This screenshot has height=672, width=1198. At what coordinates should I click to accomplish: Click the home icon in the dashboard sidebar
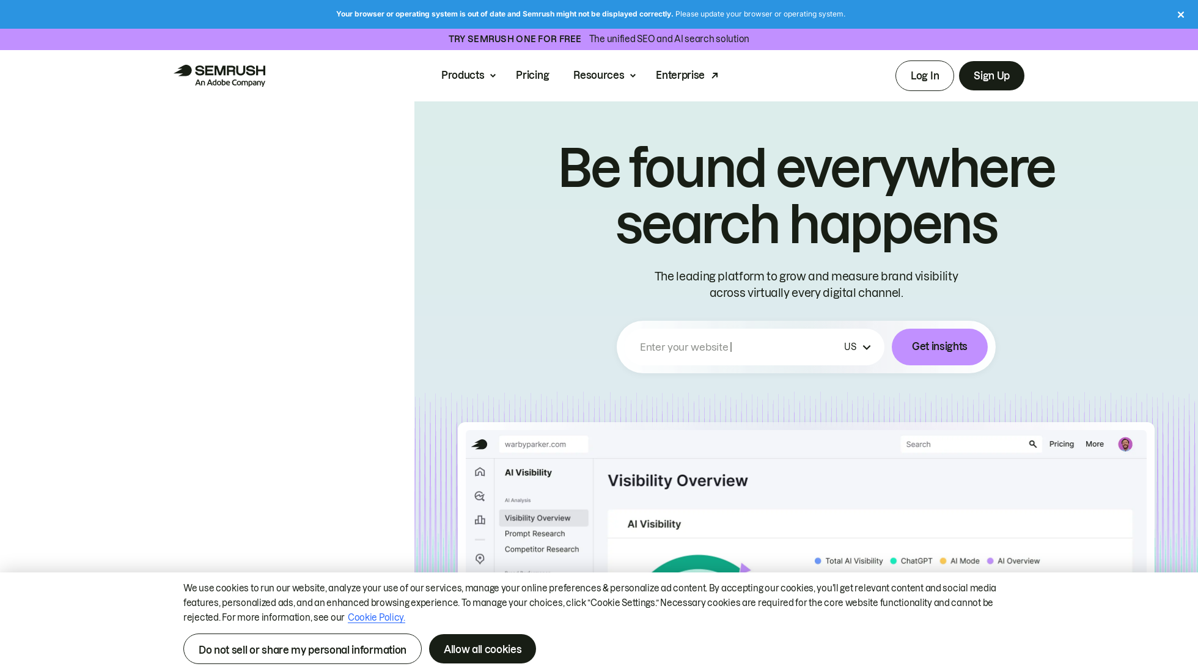480,472
